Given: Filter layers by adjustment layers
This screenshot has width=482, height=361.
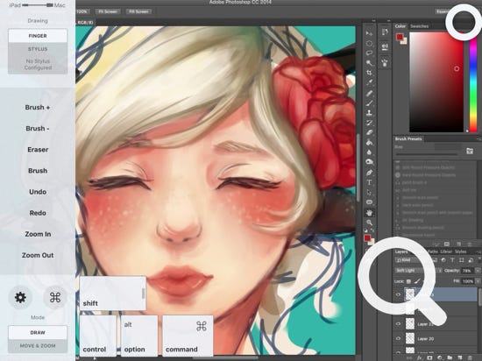Looking at the screenshot, I should pyautogui.click(x=443, y=260).
